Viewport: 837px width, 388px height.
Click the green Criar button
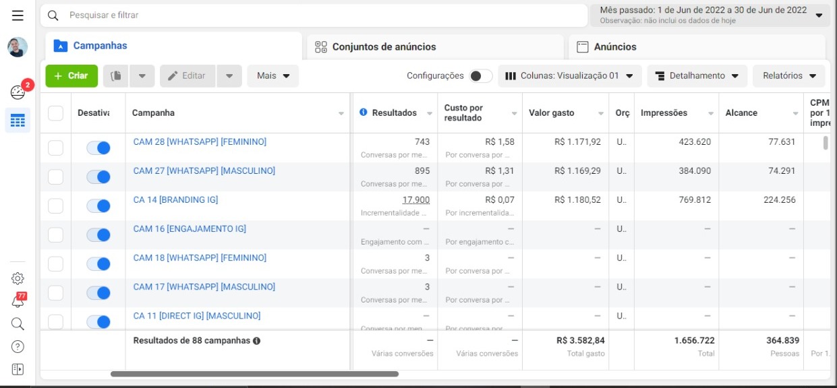(71, 76)
